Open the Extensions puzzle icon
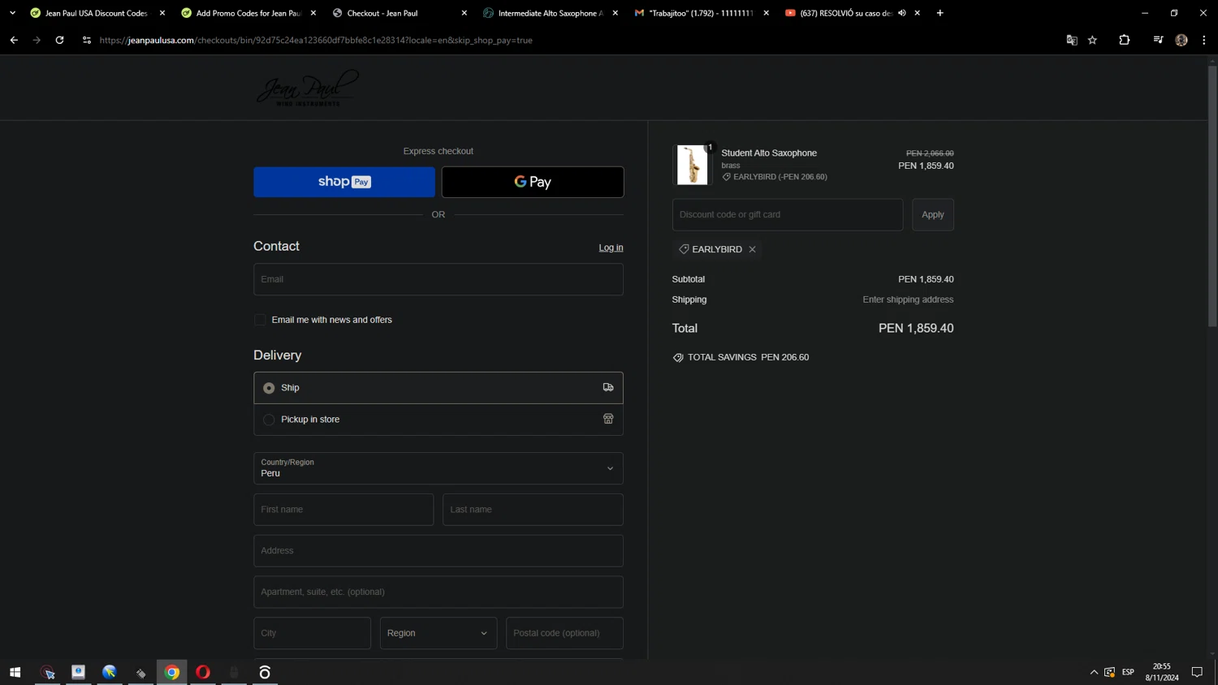 [1125, 40]
